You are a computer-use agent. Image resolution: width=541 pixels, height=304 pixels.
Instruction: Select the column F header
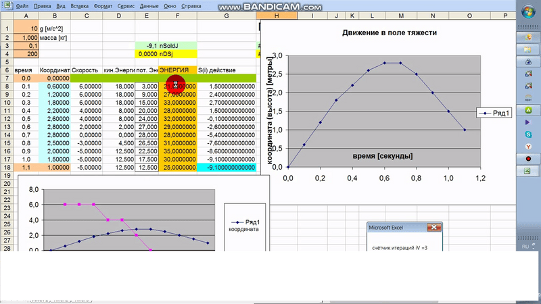pyautogui.click(x=177, y=16)
